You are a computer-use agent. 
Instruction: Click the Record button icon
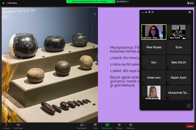point(119,125)
